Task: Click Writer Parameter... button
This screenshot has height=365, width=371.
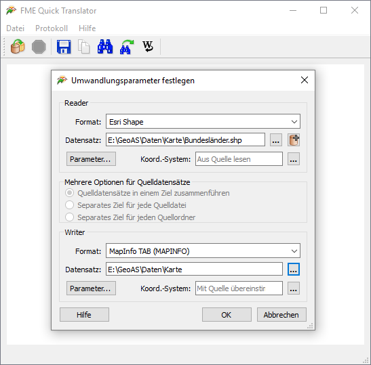Action: pyautogui.click(x=91, y=288)
